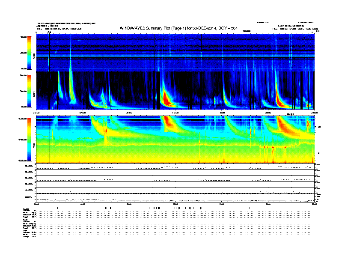
Task: Click the top line-plot panel under TNR spectrogram
Action: (x=175, y=167)
